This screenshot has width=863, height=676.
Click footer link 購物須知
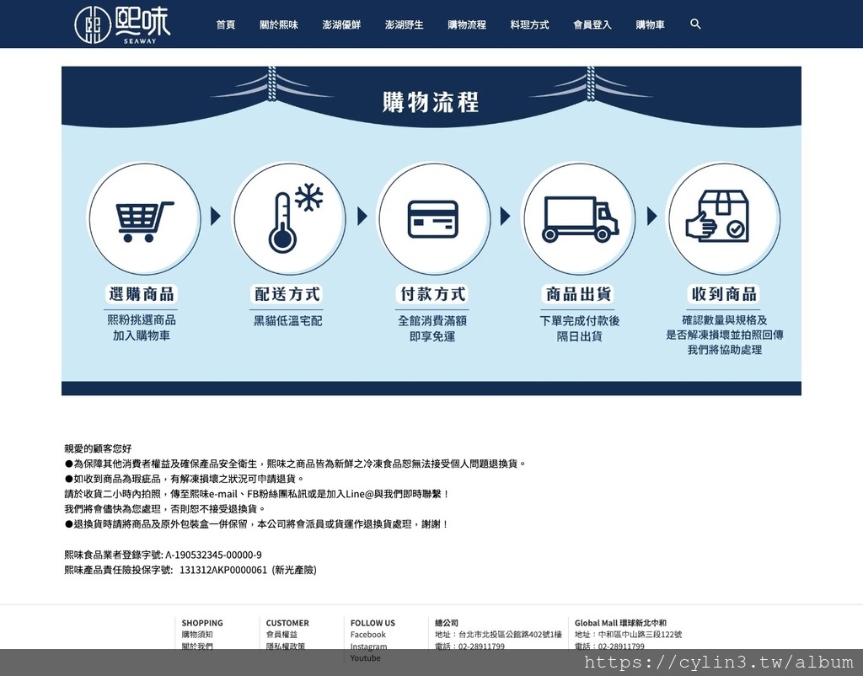tap(197, 635)
